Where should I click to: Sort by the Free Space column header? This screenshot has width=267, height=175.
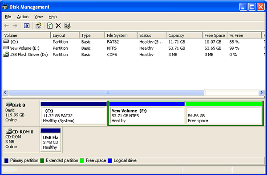point(215,36)
